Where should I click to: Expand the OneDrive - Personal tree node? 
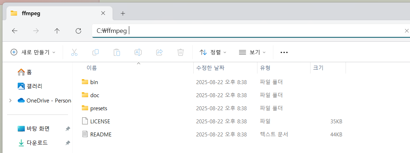[10, 100]
